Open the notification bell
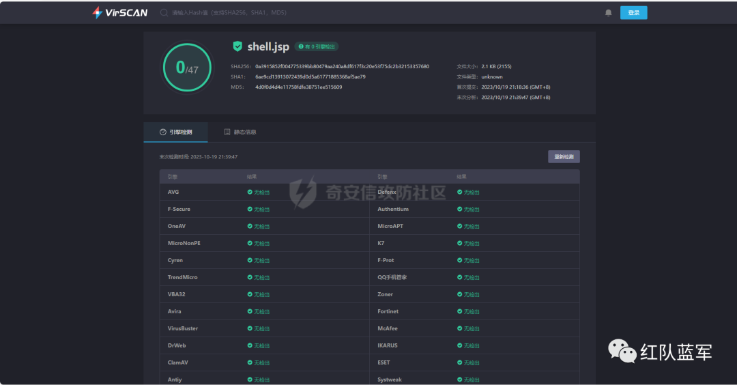The image size is (737, 385). (x=608, y=13)
